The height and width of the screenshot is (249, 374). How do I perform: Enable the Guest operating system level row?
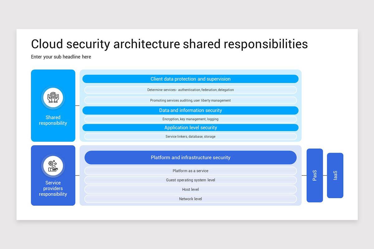[x=190, y=180]
